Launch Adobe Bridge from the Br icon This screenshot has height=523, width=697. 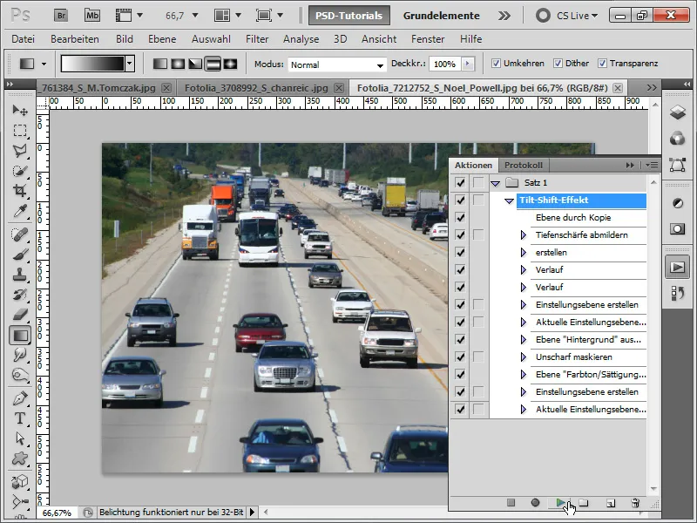pos(62,15)
